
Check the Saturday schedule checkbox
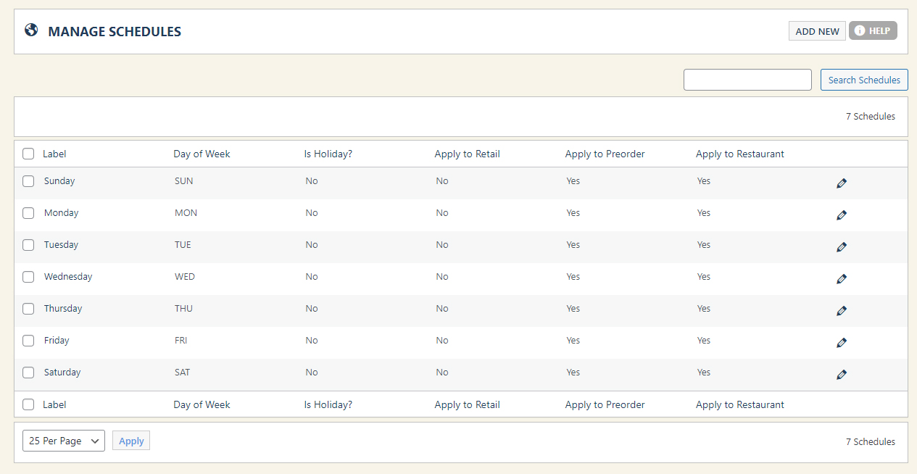click(x=28, y=373)
